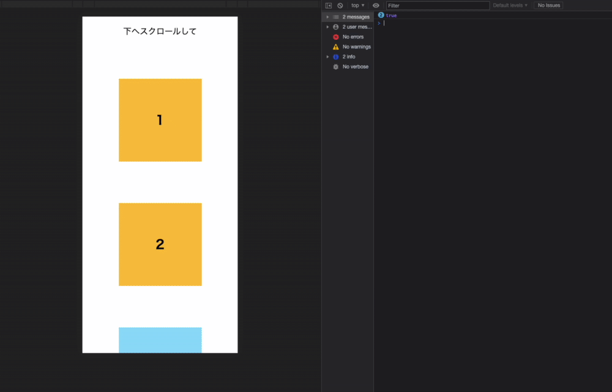Viewport: 612px width, 392px height.
Task: Click the eye live expression icon
Action: [376, 6]
